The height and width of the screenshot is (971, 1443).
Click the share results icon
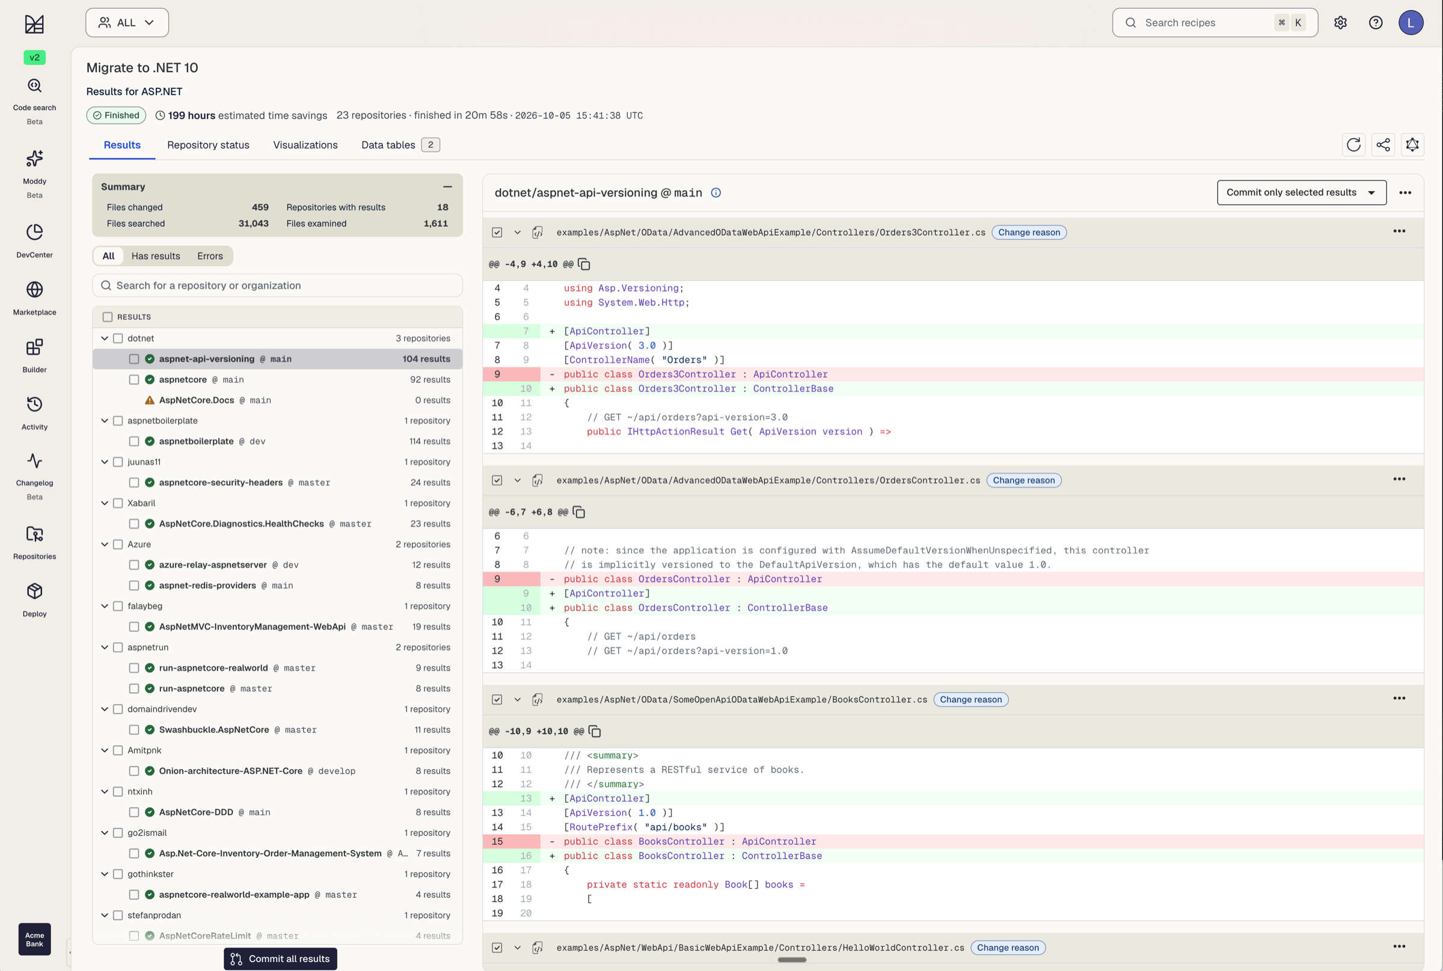click(1383, 145)
